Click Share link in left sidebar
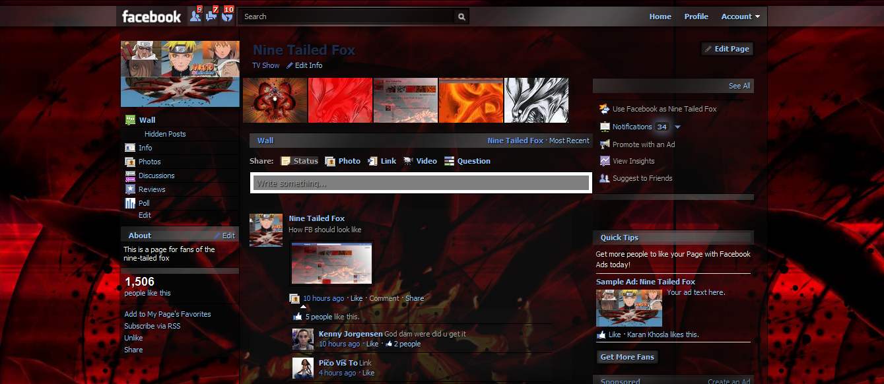 tap(133, 350)
